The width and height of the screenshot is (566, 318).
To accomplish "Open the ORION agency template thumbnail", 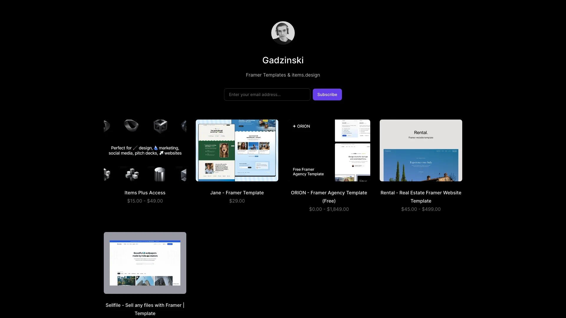I will click(x=329, y=150).
